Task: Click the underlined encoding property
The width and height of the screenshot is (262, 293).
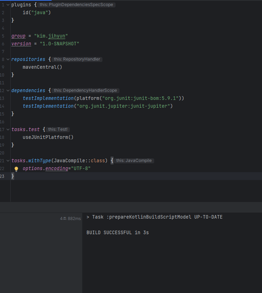Action: (57, 169)
